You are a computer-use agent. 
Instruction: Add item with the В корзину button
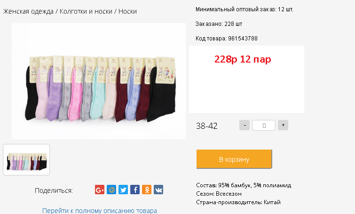point(234,159)
